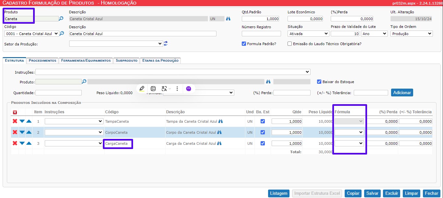Click the magnifier icon beside Produto Caneta
The width and height of the screenshot is (443, 198).
pos(61,19)
